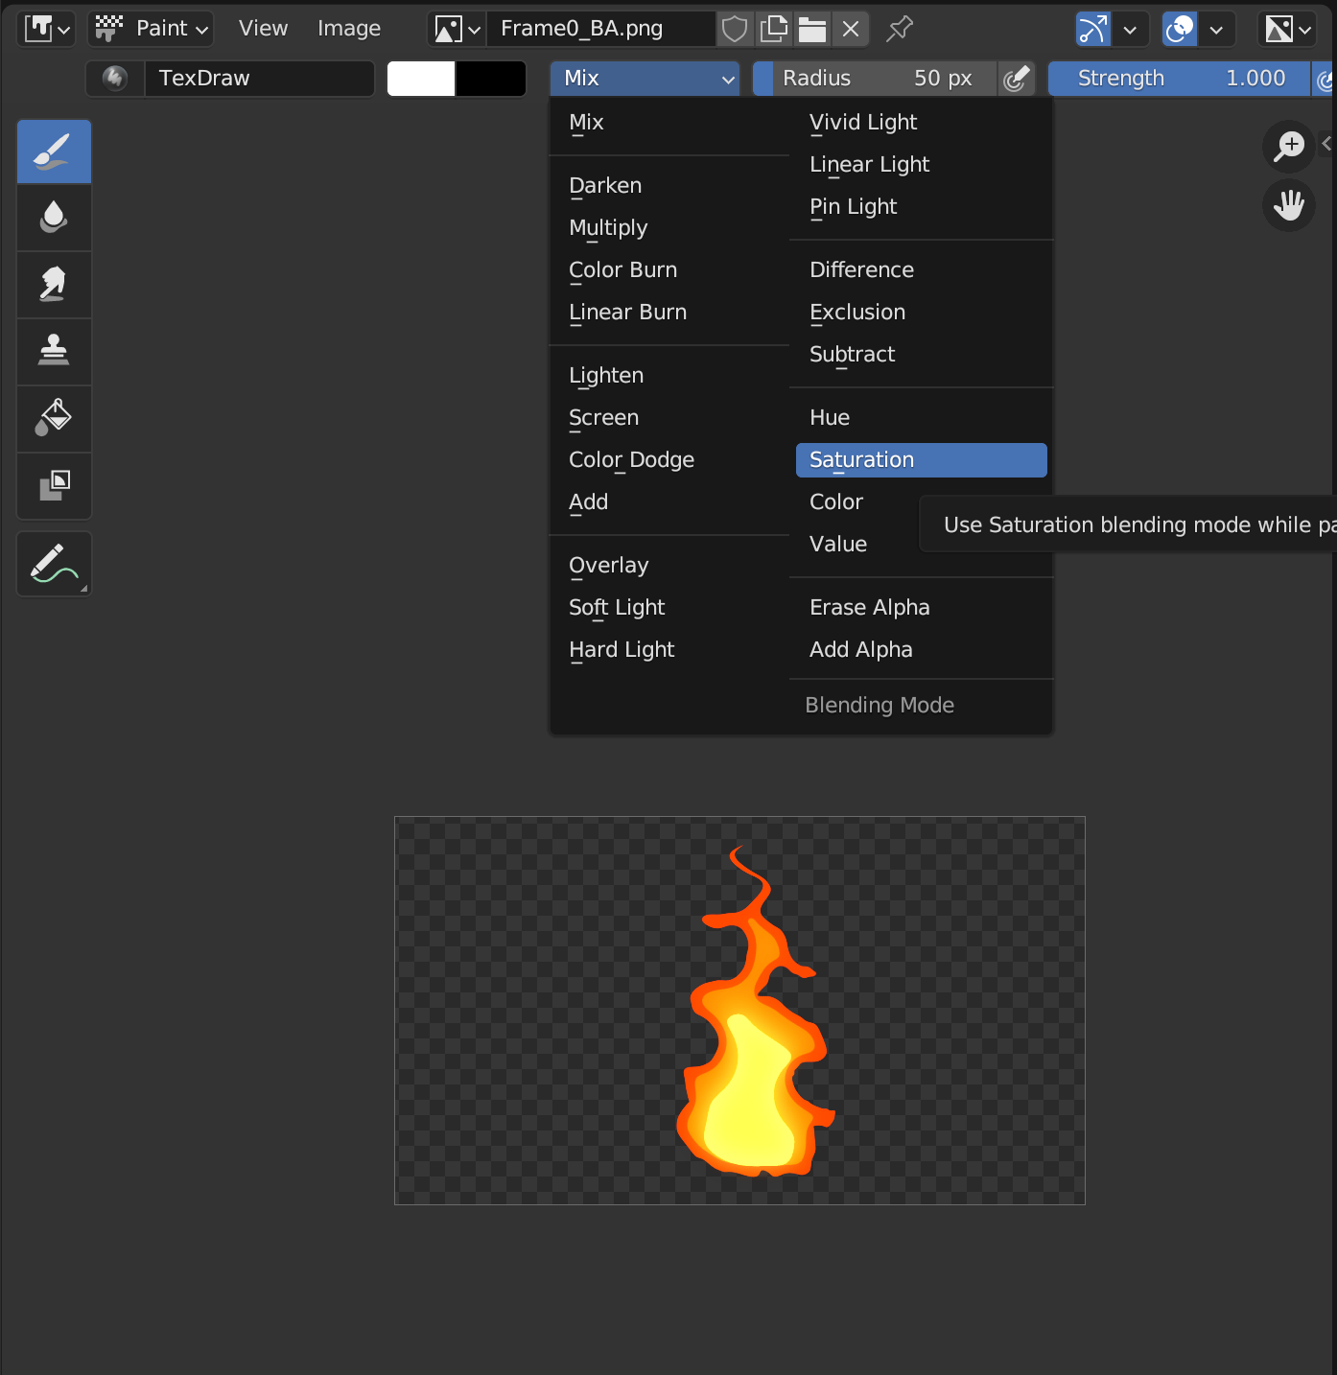The height and width of the screenshot is (1375, 1337).
Task: Toggle the image pin icon
Action: point(899,29)
